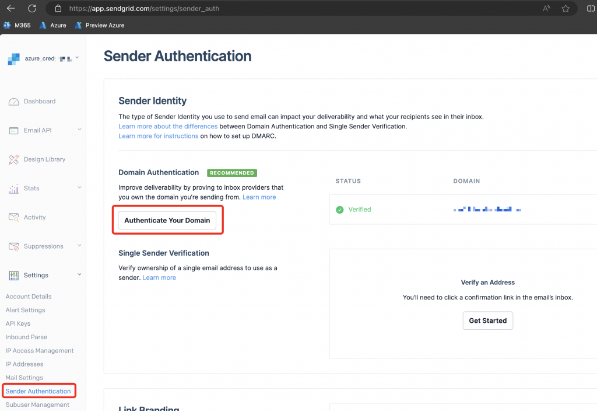This screenshot has width=597, height=411.
Task: Click Get Started button
Action: pyautogui.click(x=487, y=321)
